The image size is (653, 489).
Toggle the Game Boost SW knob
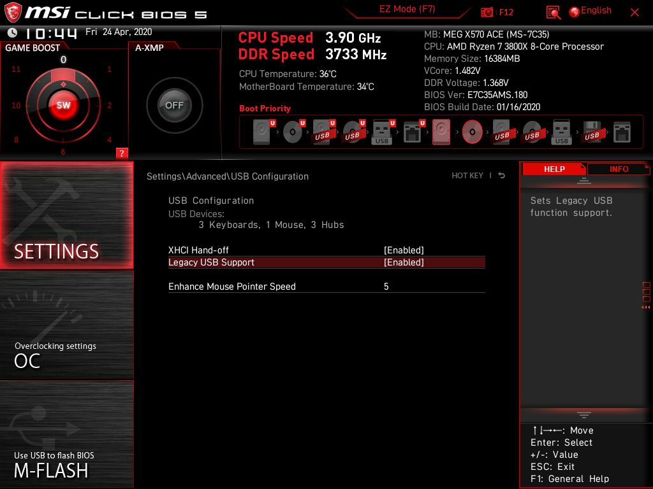click(x=63, y=105)
